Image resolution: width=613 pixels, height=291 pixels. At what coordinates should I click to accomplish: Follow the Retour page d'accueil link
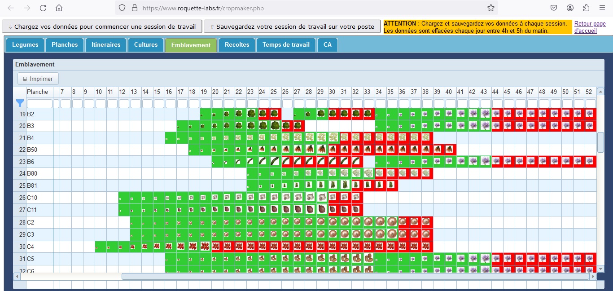point(590,27)
